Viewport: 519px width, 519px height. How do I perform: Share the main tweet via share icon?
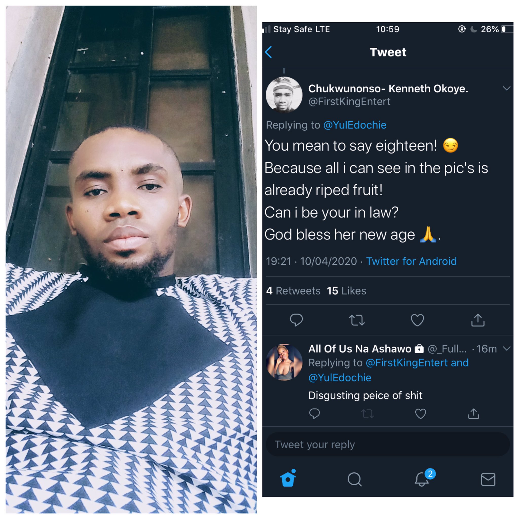(478, 320)
